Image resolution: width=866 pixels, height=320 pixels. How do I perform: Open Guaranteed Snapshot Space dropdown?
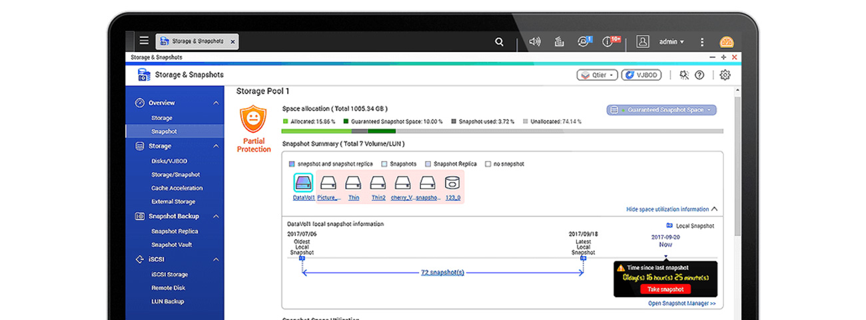click(661, 110)
